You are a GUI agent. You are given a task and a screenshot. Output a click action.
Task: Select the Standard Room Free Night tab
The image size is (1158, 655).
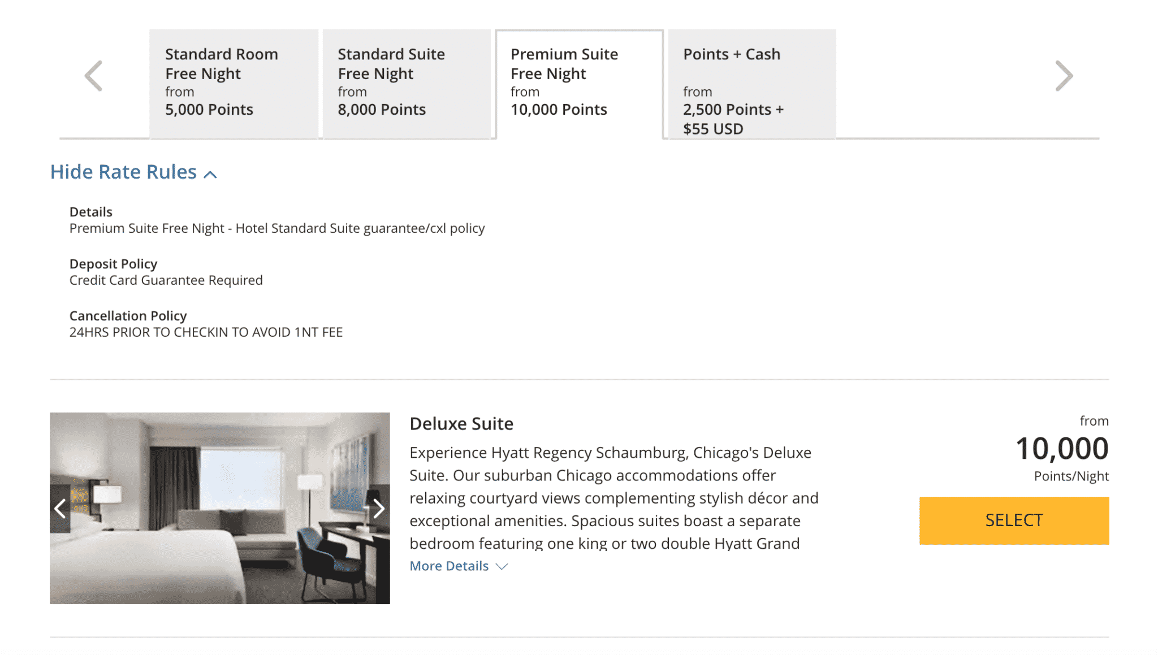pos(234,84)
